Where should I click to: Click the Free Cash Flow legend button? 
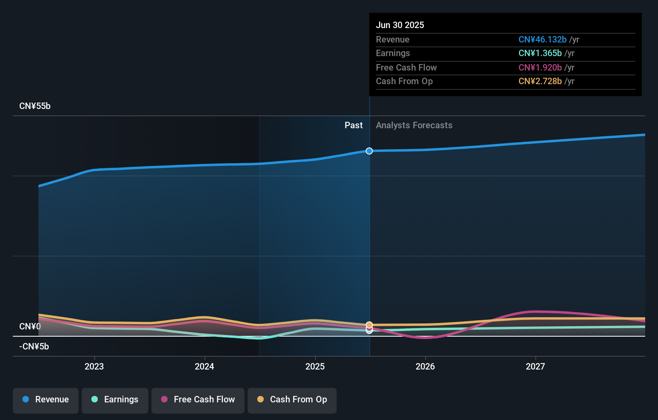click(x=198, y=400)
